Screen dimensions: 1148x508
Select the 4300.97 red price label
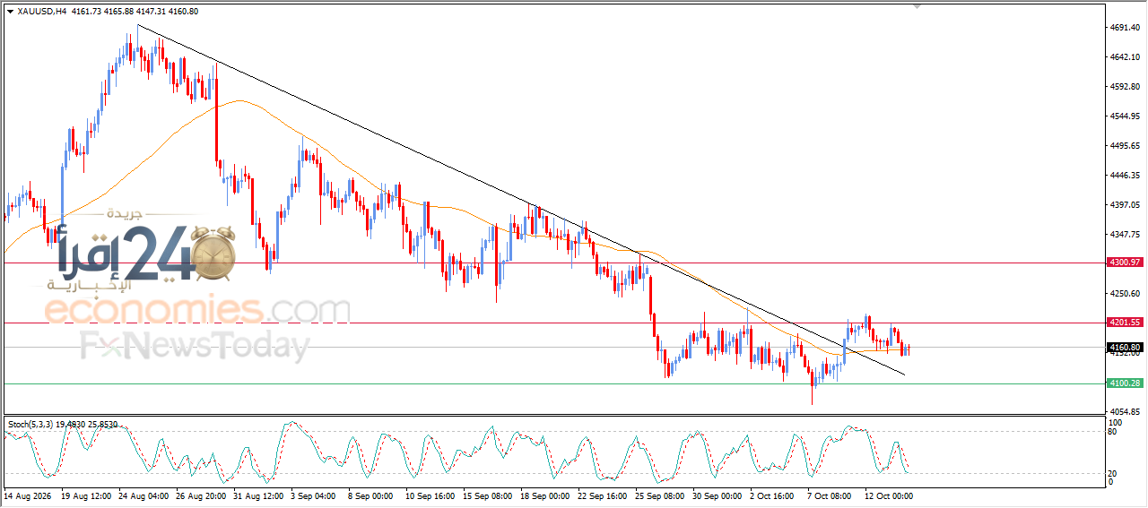(1124, 263)
